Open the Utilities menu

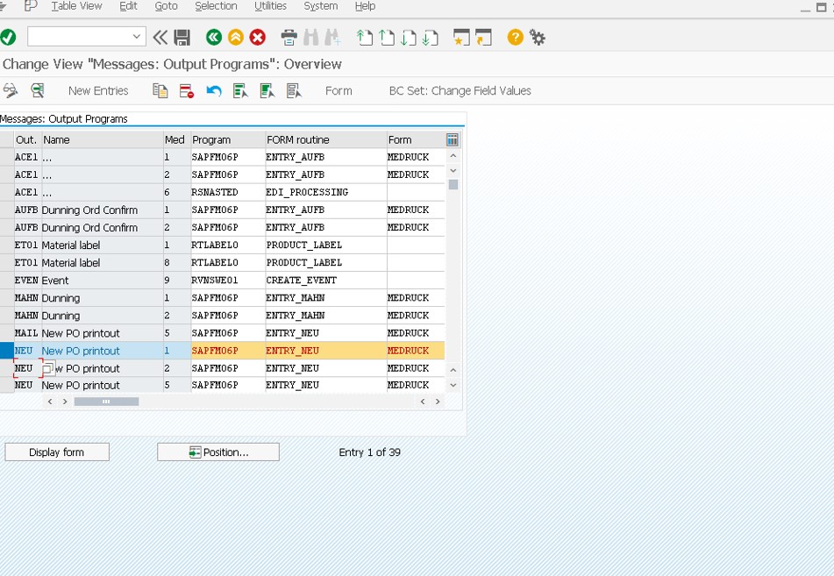[x=270, y=6]
